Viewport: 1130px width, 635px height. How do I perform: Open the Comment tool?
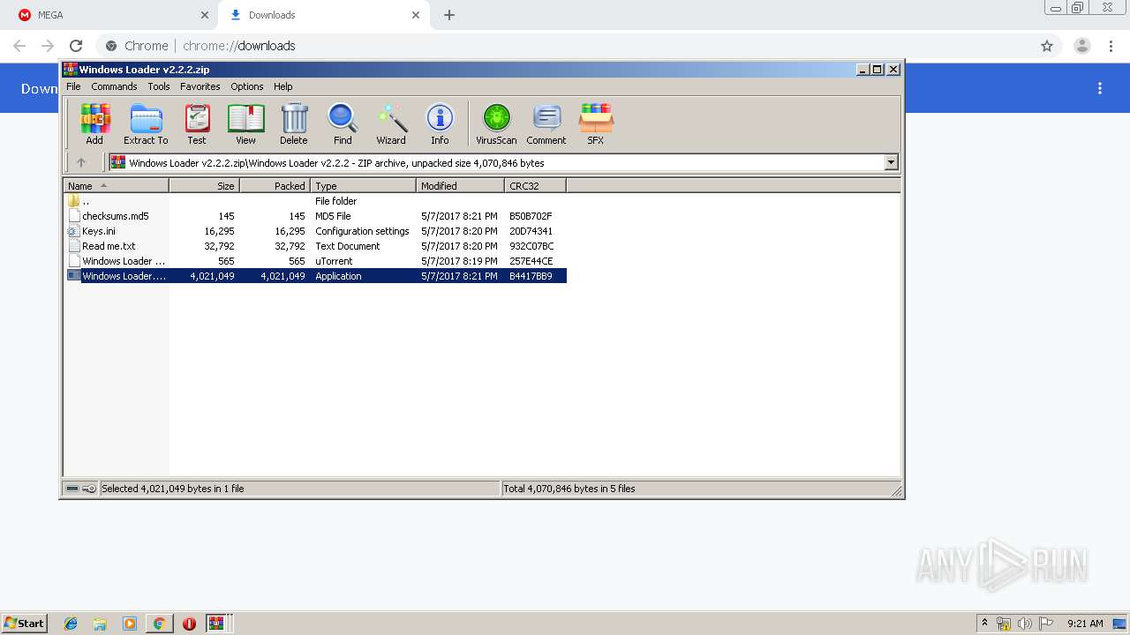[546, 123]
